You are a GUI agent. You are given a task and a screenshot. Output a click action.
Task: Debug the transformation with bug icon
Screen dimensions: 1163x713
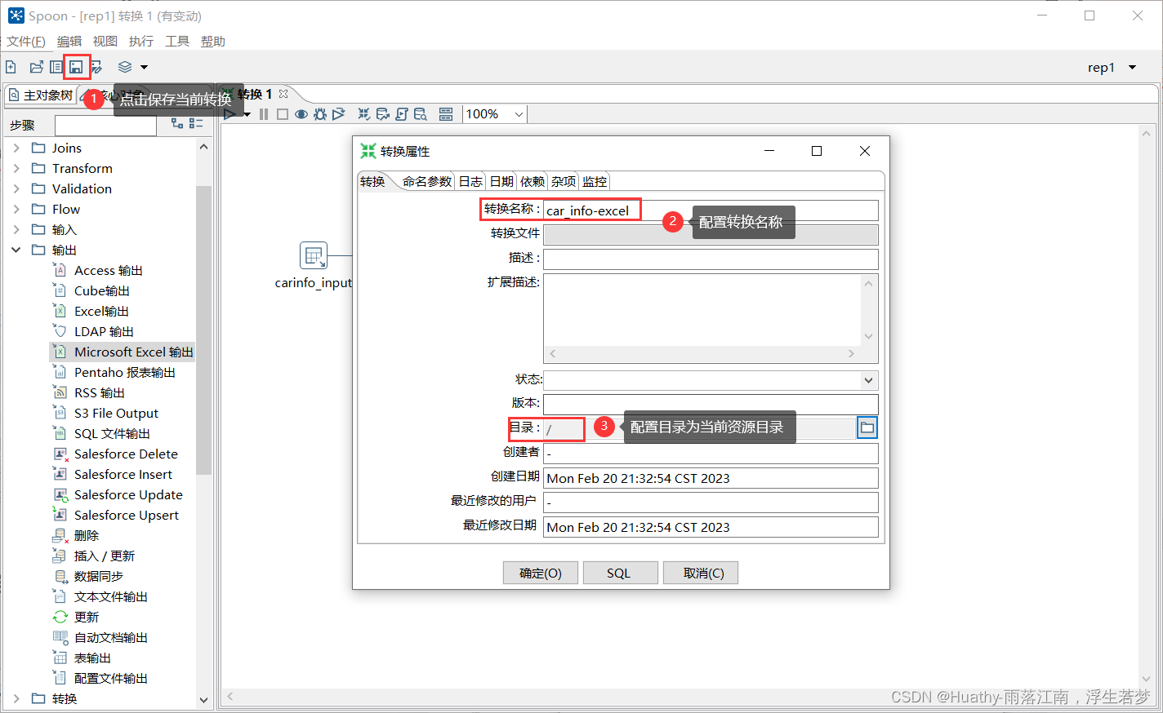[x=320, y=114]
